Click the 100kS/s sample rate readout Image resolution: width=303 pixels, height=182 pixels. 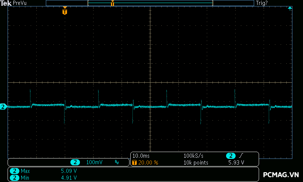click(194, 156)
